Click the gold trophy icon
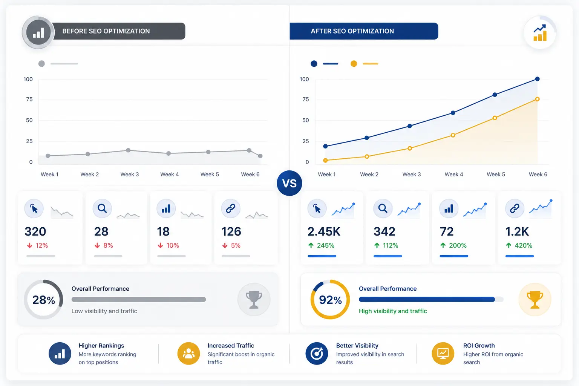 pyautogui.click(x=535, y=299)
